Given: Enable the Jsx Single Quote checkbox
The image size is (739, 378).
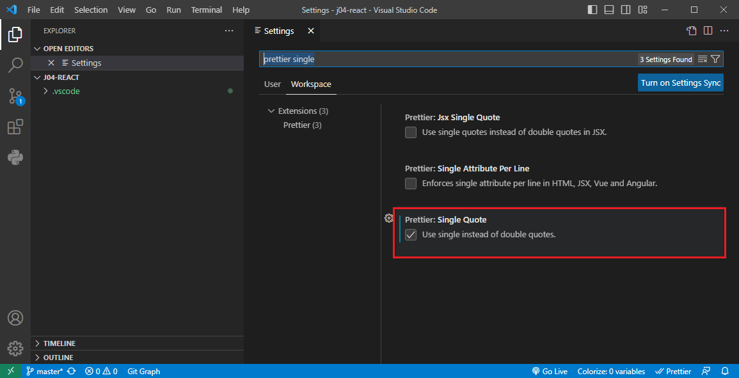Looking at the screenshot, I should click(x=411, y=132).
